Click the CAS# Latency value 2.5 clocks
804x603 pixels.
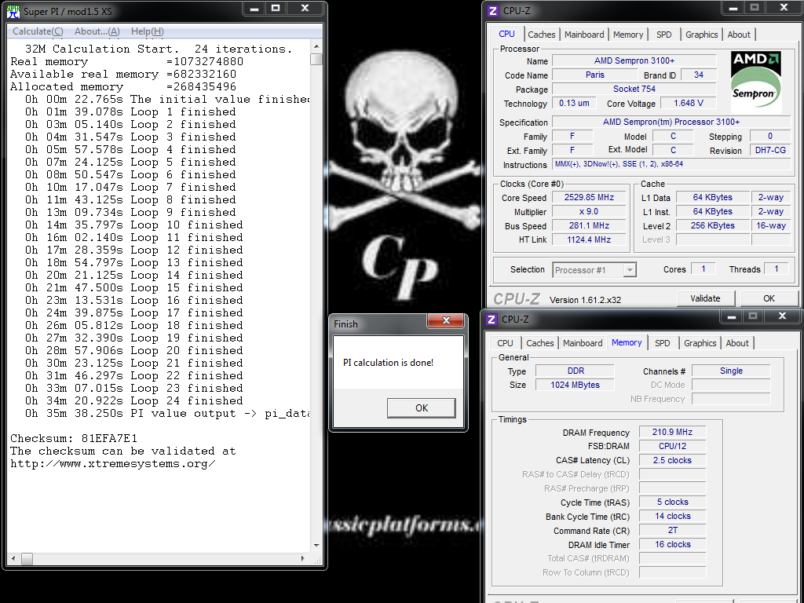tap(672, 460)
